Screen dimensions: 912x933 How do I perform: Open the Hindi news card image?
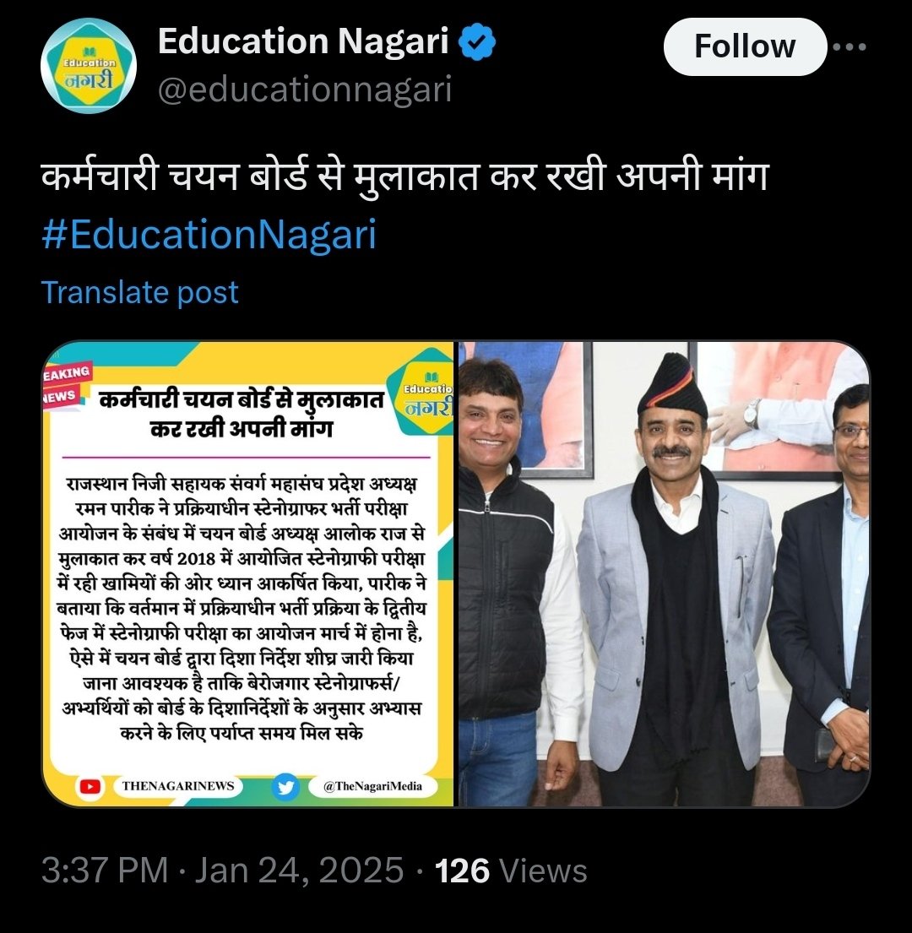(247, 573)
